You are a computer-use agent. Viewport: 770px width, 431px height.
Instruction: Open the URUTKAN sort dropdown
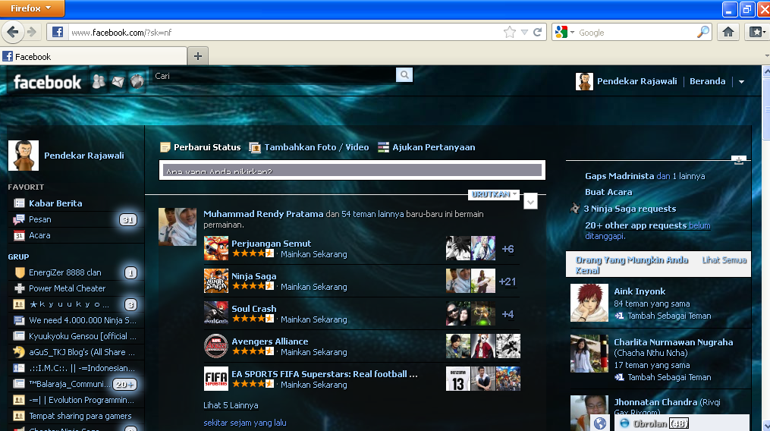click(494, 194)
